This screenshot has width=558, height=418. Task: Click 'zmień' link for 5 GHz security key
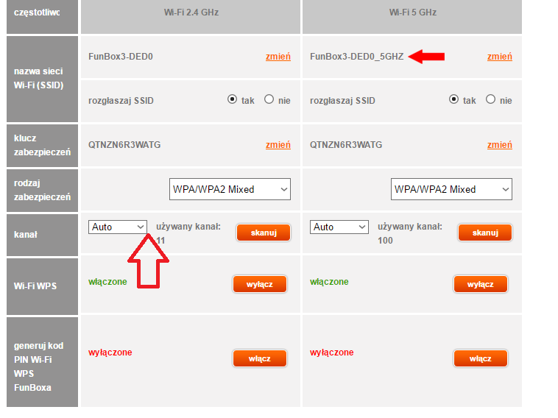(499, 145)
